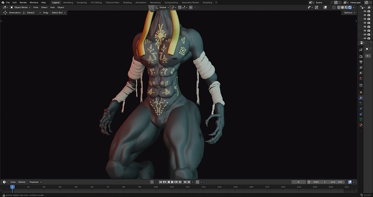Jump to timeline end frame
The width and height of the screenshot is (373, 197).
(x=180, y=182)
